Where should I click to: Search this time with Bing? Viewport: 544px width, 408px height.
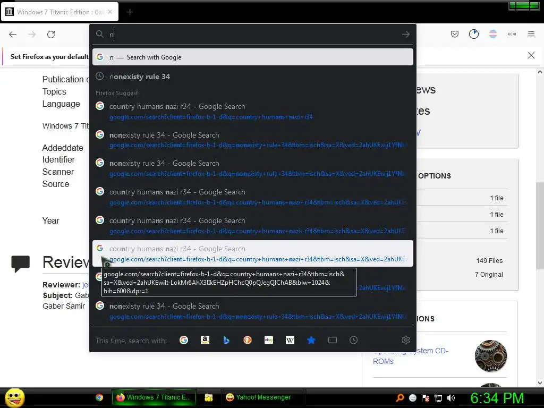(x=226, y=341)
